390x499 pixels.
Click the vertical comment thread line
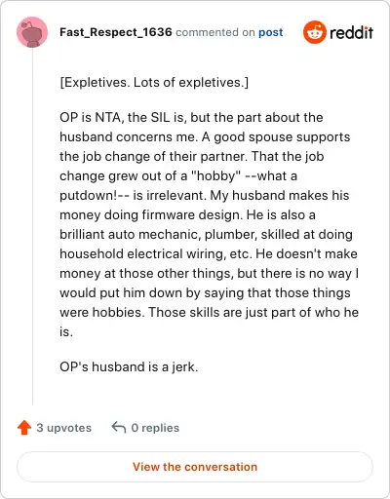click(32, 226)
